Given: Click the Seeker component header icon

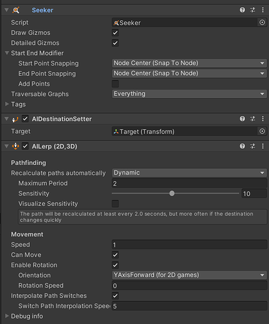Looking at the screenshot, I should click(16, 10).
